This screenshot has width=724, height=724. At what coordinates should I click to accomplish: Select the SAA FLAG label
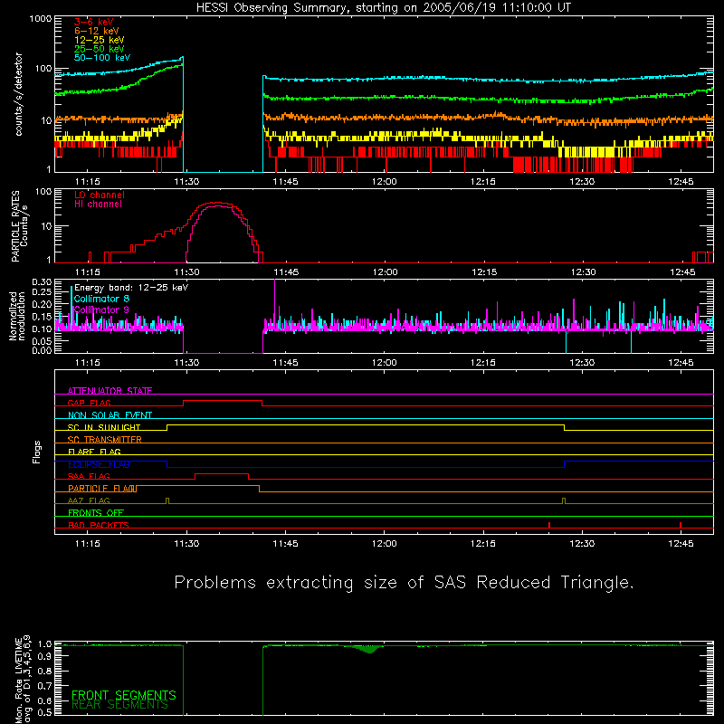(89, 476)
